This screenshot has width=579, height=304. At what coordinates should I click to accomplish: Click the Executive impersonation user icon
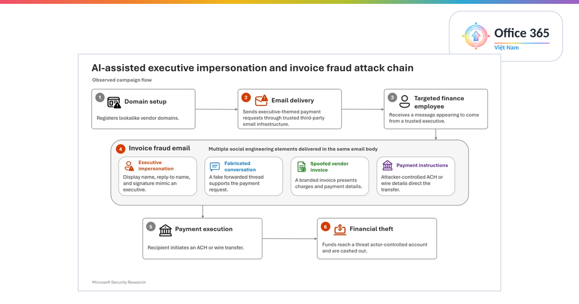[x=129, y=166]
